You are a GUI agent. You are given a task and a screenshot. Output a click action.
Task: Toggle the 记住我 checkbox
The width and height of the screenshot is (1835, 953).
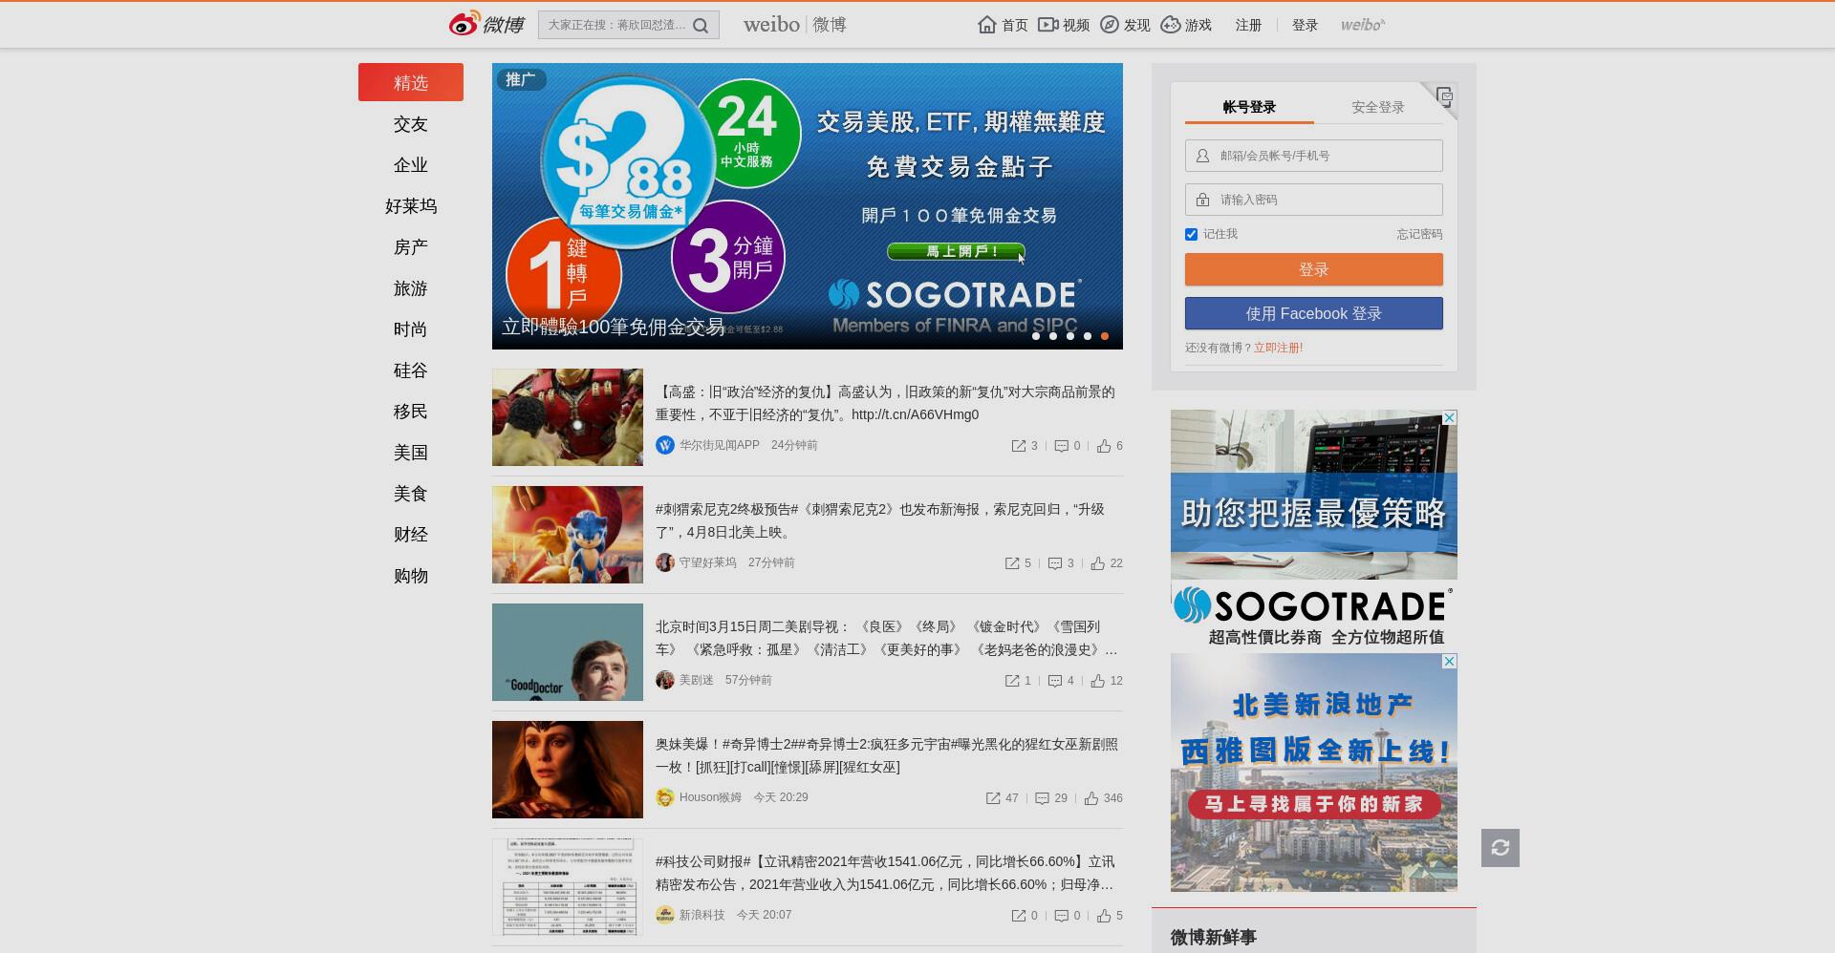click(1191, 234)
